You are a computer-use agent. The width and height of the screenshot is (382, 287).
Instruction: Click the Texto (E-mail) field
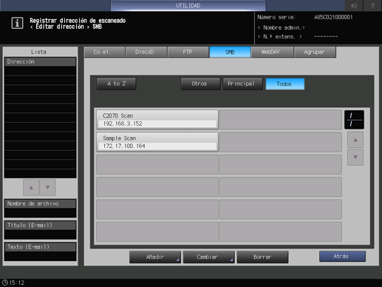pos(40,251)
